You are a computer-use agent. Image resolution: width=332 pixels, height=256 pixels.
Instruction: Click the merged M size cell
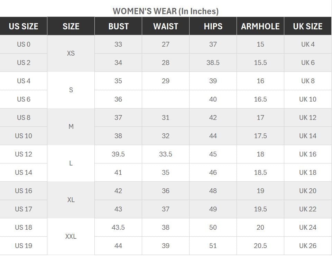tap(71, 127)
